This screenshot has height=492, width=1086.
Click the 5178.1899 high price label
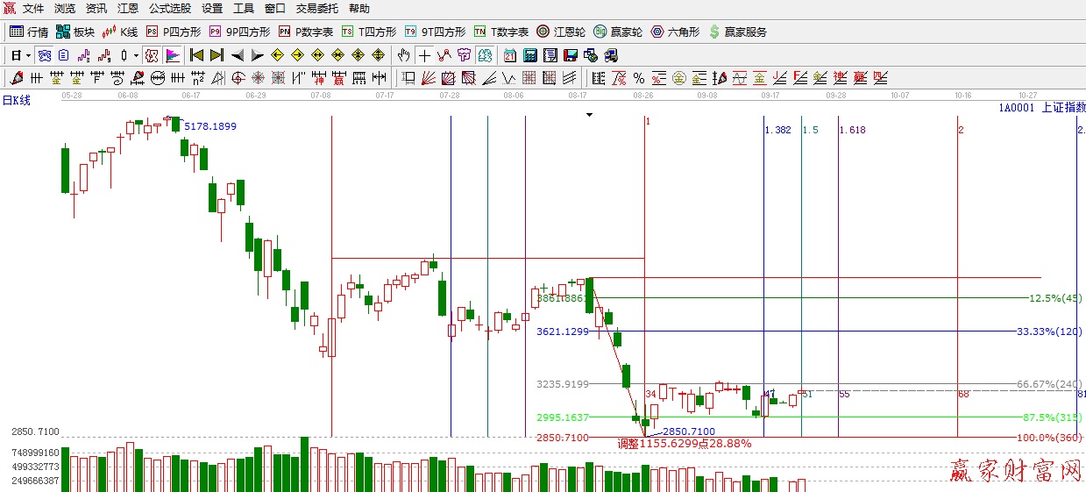(209, 126)
